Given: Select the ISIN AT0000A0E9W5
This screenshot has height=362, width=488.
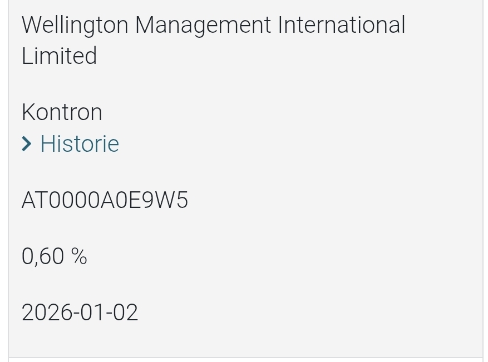Looking at the screenshot, I should tap(105, 200).
